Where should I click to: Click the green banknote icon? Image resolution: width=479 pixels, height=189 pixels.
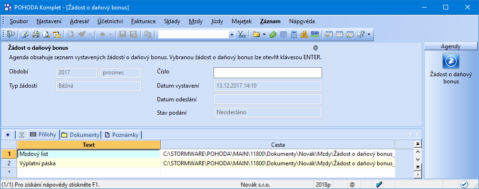[273, 35]
